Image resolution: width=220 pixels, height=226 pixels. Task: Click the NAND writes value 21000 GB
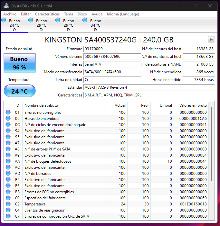pos(199,64)
